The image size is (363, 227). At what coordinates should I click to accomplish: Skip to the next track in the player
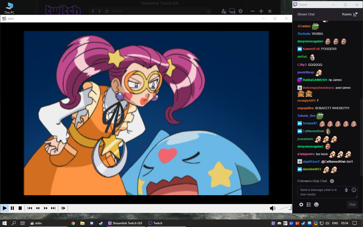(x=53, y=208)
